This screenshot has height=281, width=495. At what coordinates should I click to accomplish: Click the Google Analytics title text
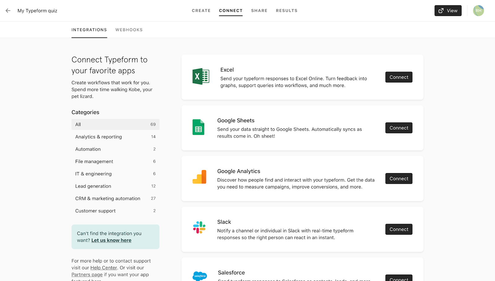coord(239,171)
